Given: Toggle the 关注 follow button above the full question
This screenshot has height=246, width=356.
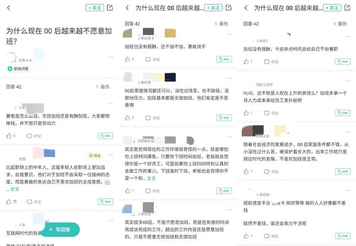Looking at the screenshot, I should coord(95,8).
